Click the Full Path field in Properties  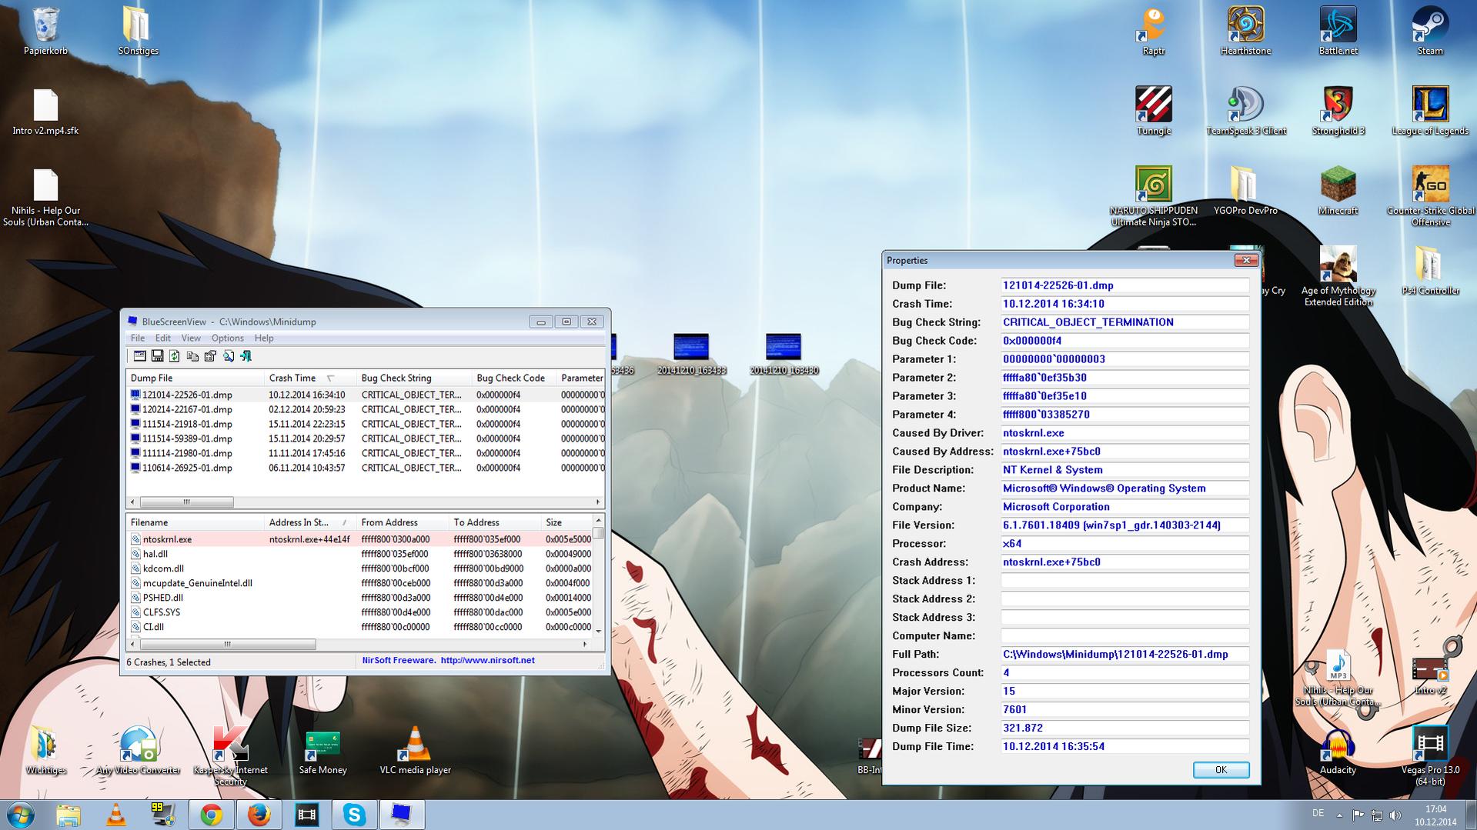(1124, 655)
